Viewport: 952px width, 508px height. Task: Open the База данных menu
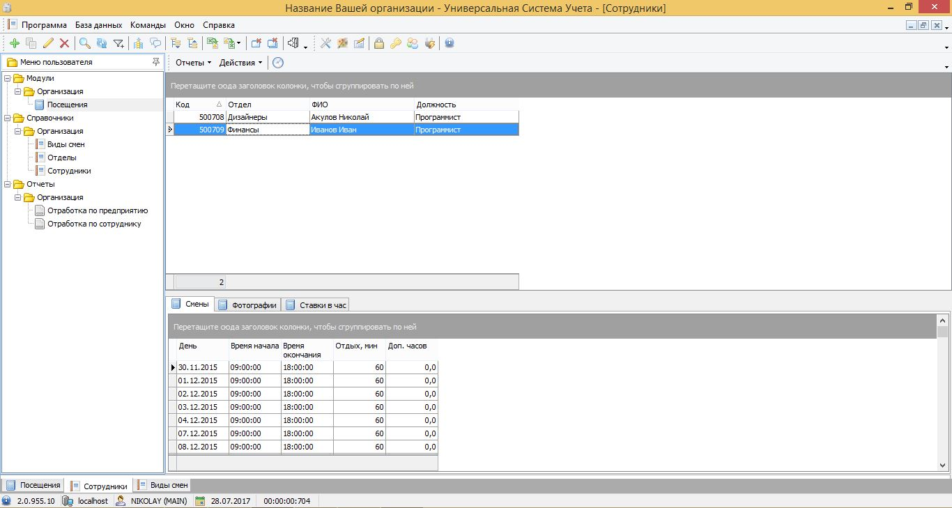point(98,25)
